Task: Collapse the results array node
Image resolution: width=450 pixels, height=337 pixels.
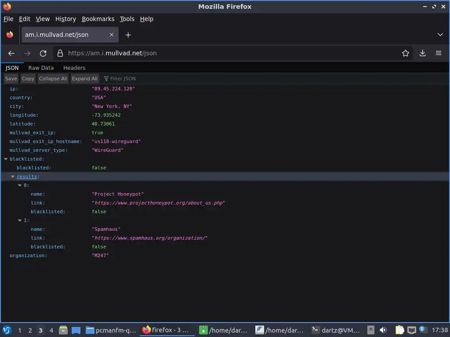Action: tap(13, 176)
